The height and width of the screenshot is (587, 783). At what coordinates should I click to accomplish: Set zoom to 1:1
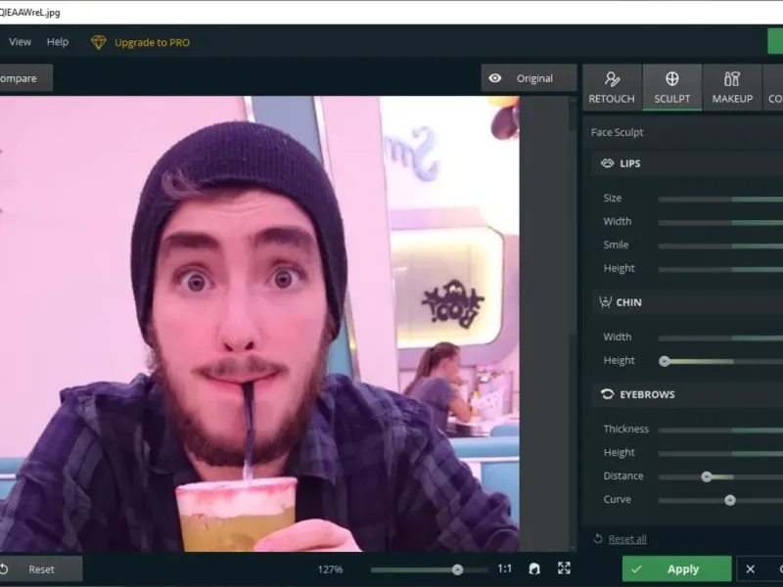tap(504, 568)
